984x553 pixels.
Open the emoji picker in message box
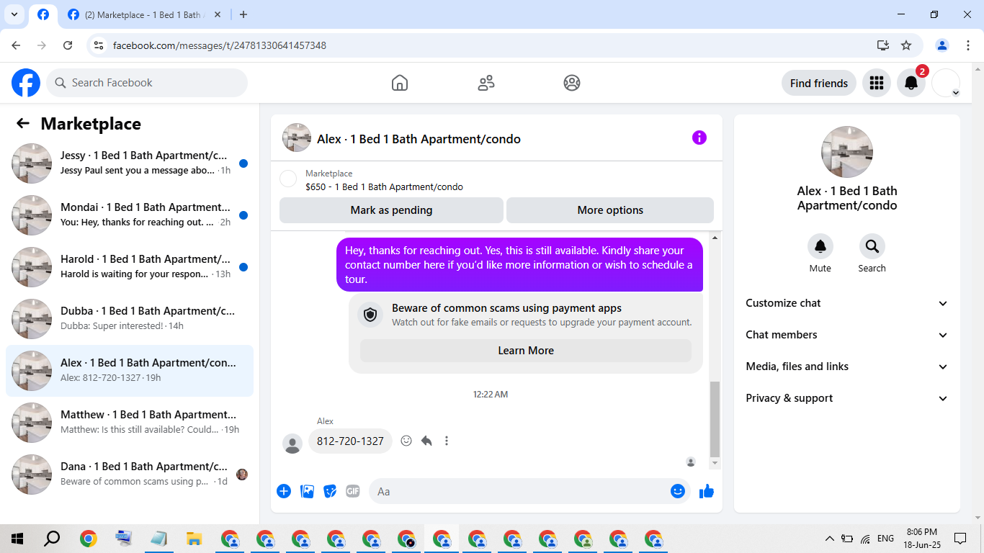678,491
